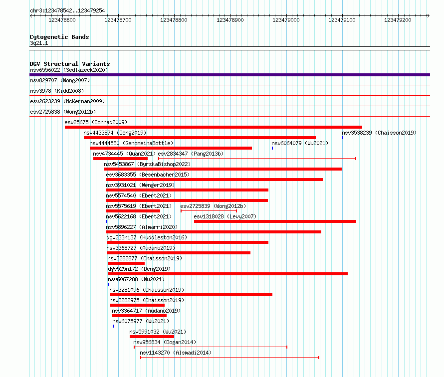Click nsv1143270 (Alsmadi2014) label

click(176, 353)
